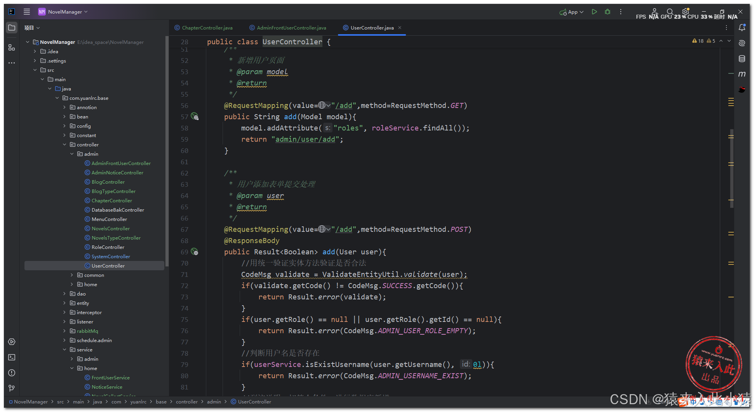Place cursor on line 71 validate code
This screenshot has height=412, width=754.
point(354,274)
